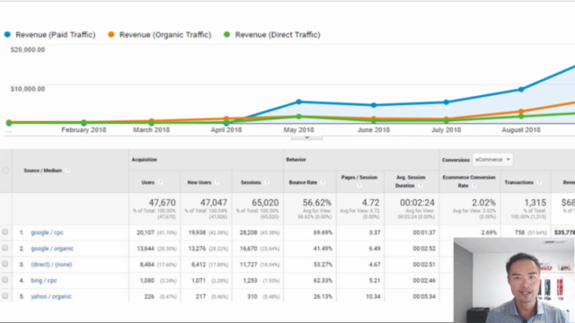Open the bing / cpc source link
Screen dimensions: 575x323
(x=44, y=281)
